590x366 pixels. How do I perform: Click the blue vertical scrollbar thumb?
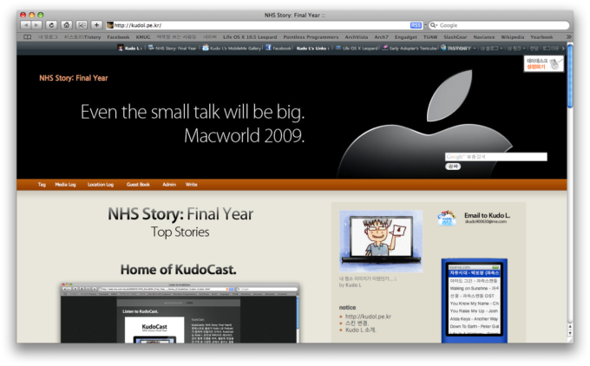pyautogui.click(x=570, y=76)
